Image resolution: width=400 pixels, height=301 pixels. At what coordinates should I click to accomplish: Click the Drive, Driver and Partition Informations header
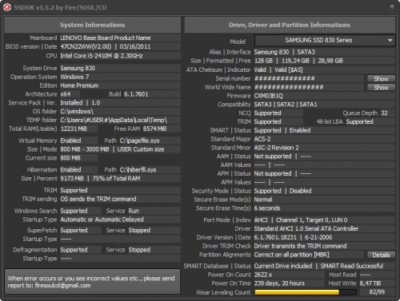click(x=290, y=25)
